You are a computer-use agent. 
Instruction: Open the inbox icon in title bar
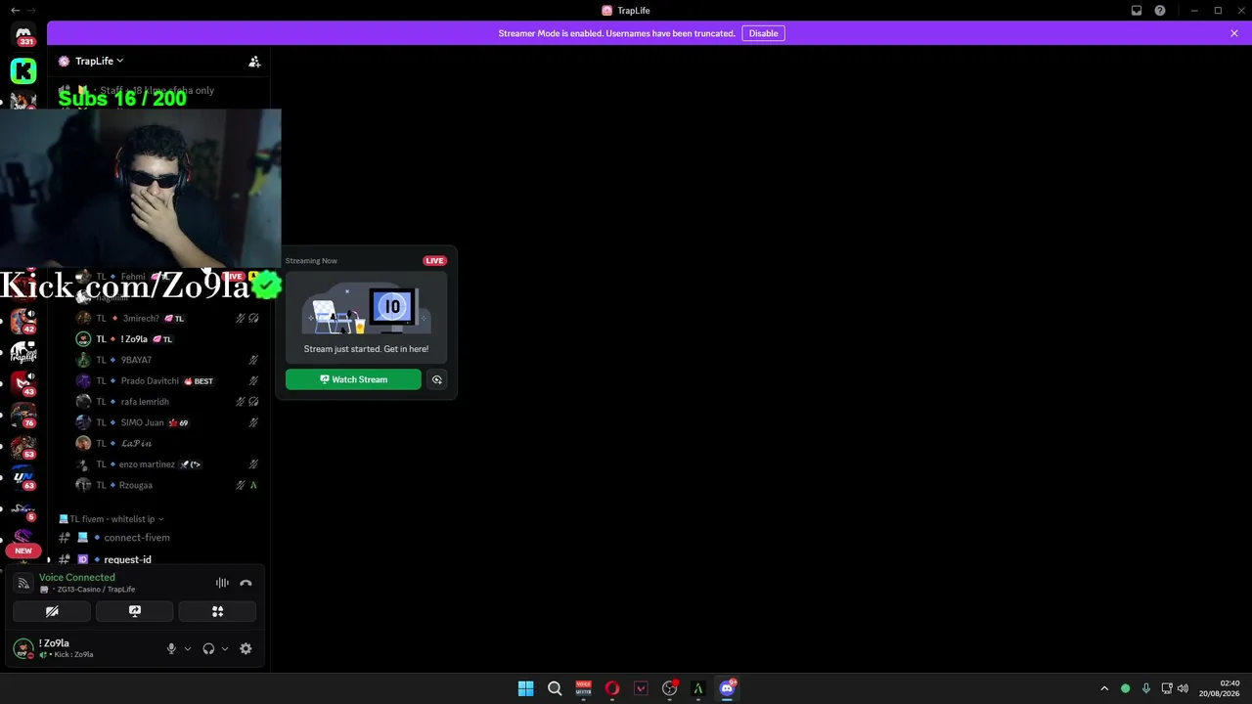pos(1137,11)
